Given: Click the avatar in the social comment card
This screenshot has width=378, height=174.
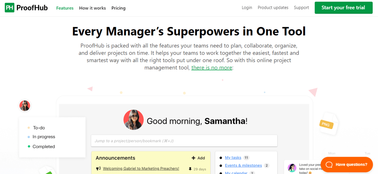Looking at the screenshot, I should tap(292, 168).
